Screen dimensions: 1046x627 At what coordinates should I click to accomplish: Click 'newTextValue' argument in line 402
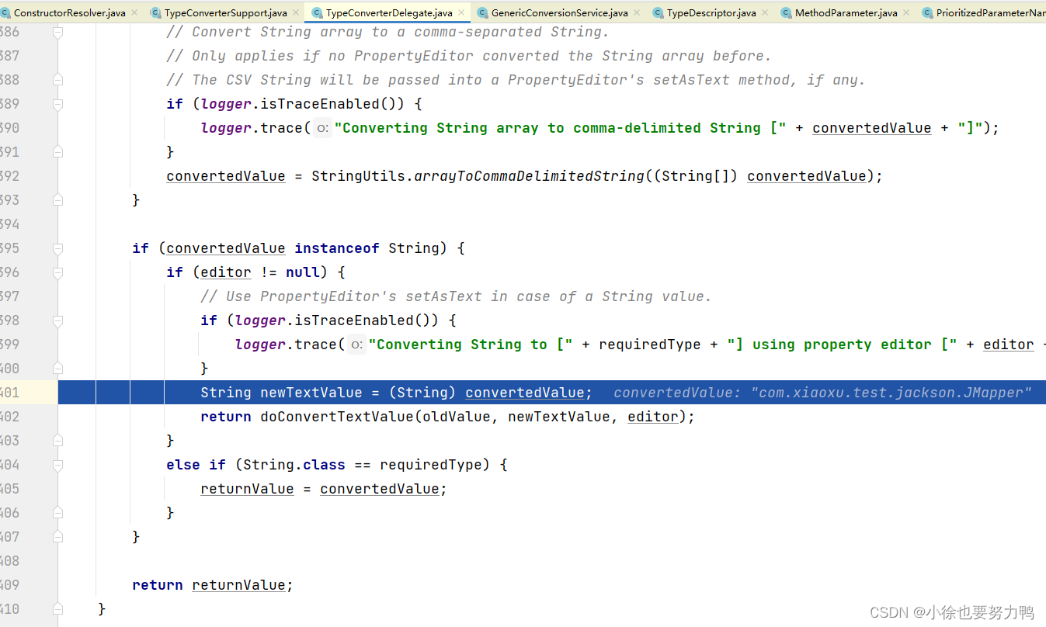pos(559,417)
